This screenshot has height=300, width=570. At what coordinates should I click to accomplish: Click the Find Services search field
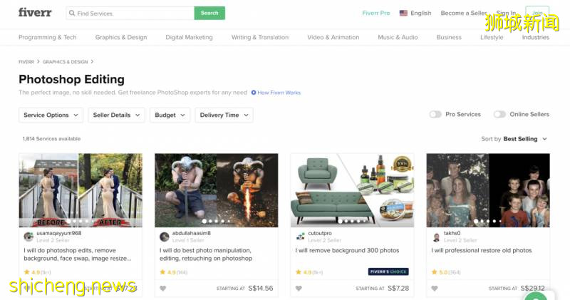[x=132, y=13]
